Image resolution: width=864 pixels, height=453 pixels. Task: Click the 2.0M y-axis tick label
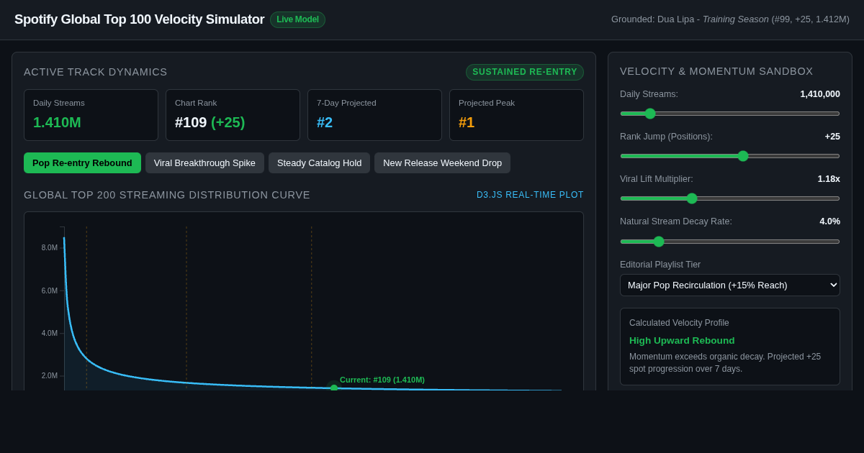click(x=50, y=375)
